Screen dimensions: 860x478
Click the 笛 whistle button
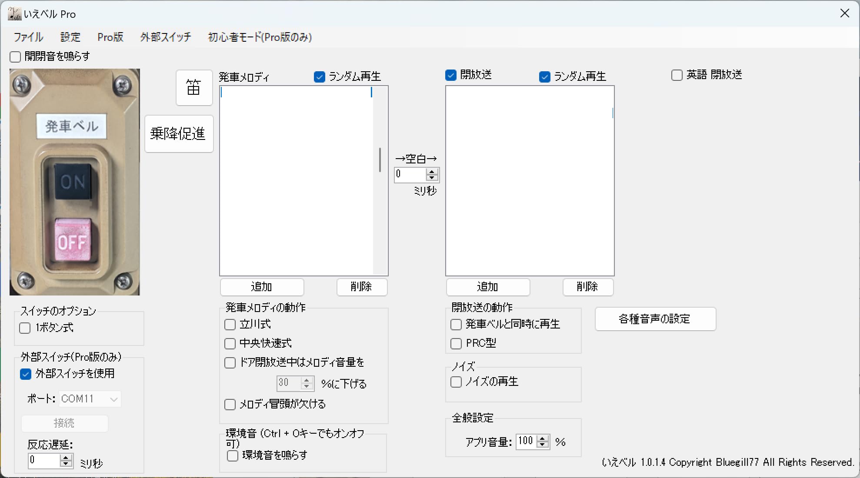(194, 88)
